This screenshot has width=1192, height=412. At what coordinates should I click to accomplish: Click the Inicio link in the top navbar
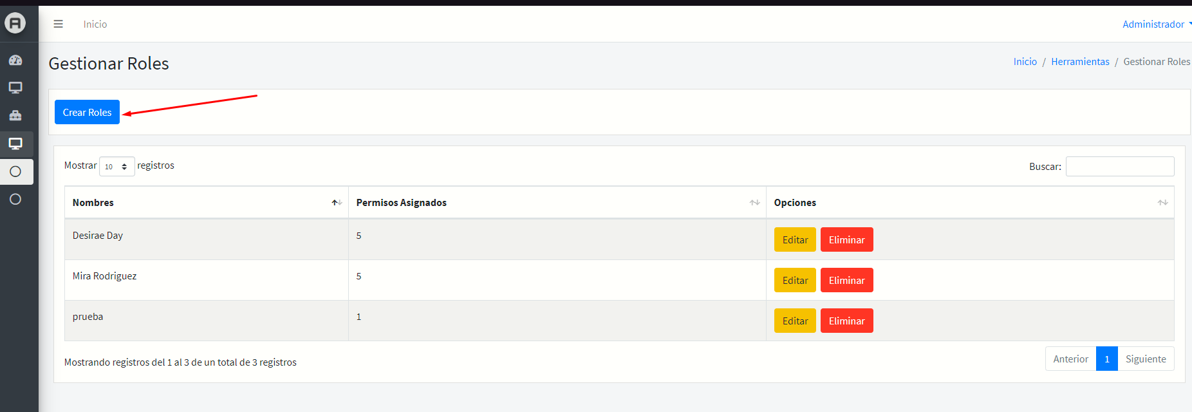(x=95, y=24)
